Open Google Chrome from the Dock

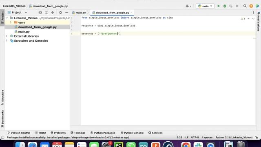pyautogui.click(x=186, y=145)
